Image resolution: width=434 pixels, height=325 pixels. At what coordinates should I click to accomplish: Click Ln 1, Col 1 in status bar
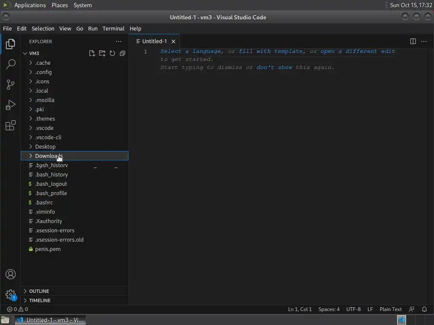coord(300,309)
